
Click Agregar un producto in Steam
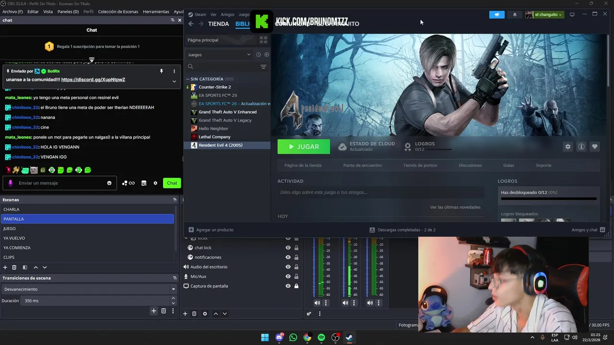coord(211,230)
